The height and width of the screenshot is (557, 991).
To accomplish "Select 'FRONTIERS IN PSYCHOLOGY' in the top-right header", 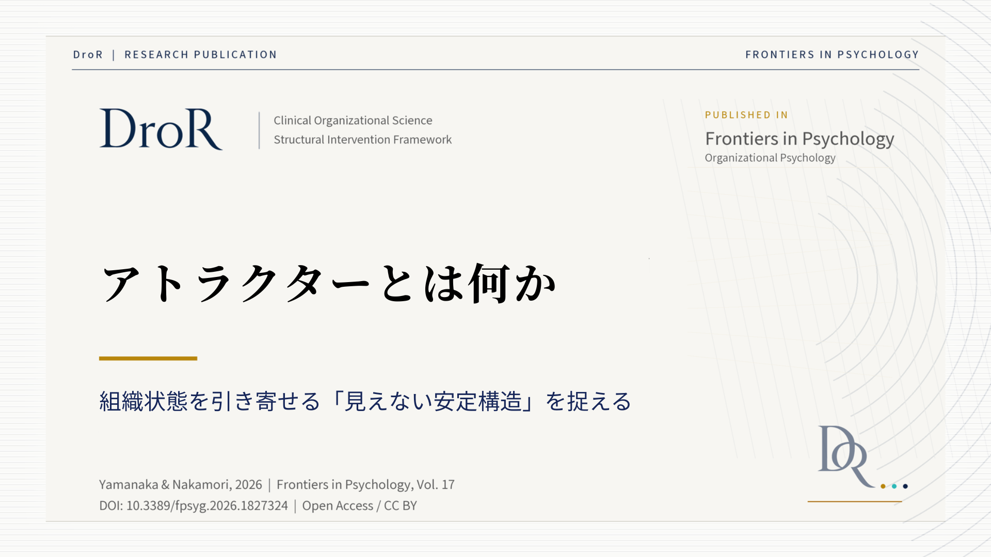I will [x=832, y=55].
